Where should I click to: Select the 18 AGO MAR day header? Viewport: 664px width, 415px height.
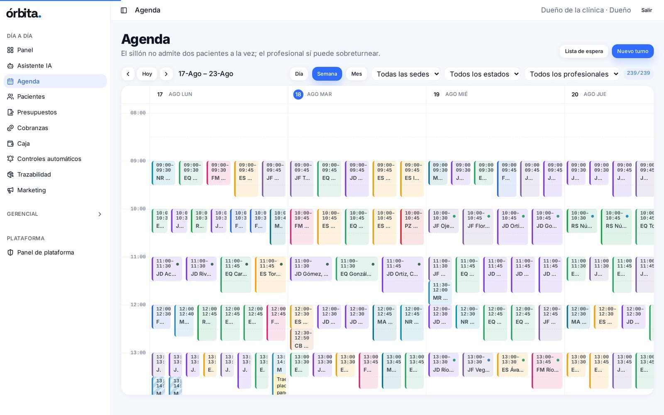357,95
